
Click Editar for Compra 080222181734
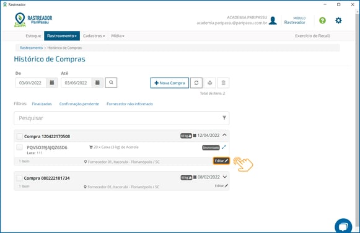221,186
